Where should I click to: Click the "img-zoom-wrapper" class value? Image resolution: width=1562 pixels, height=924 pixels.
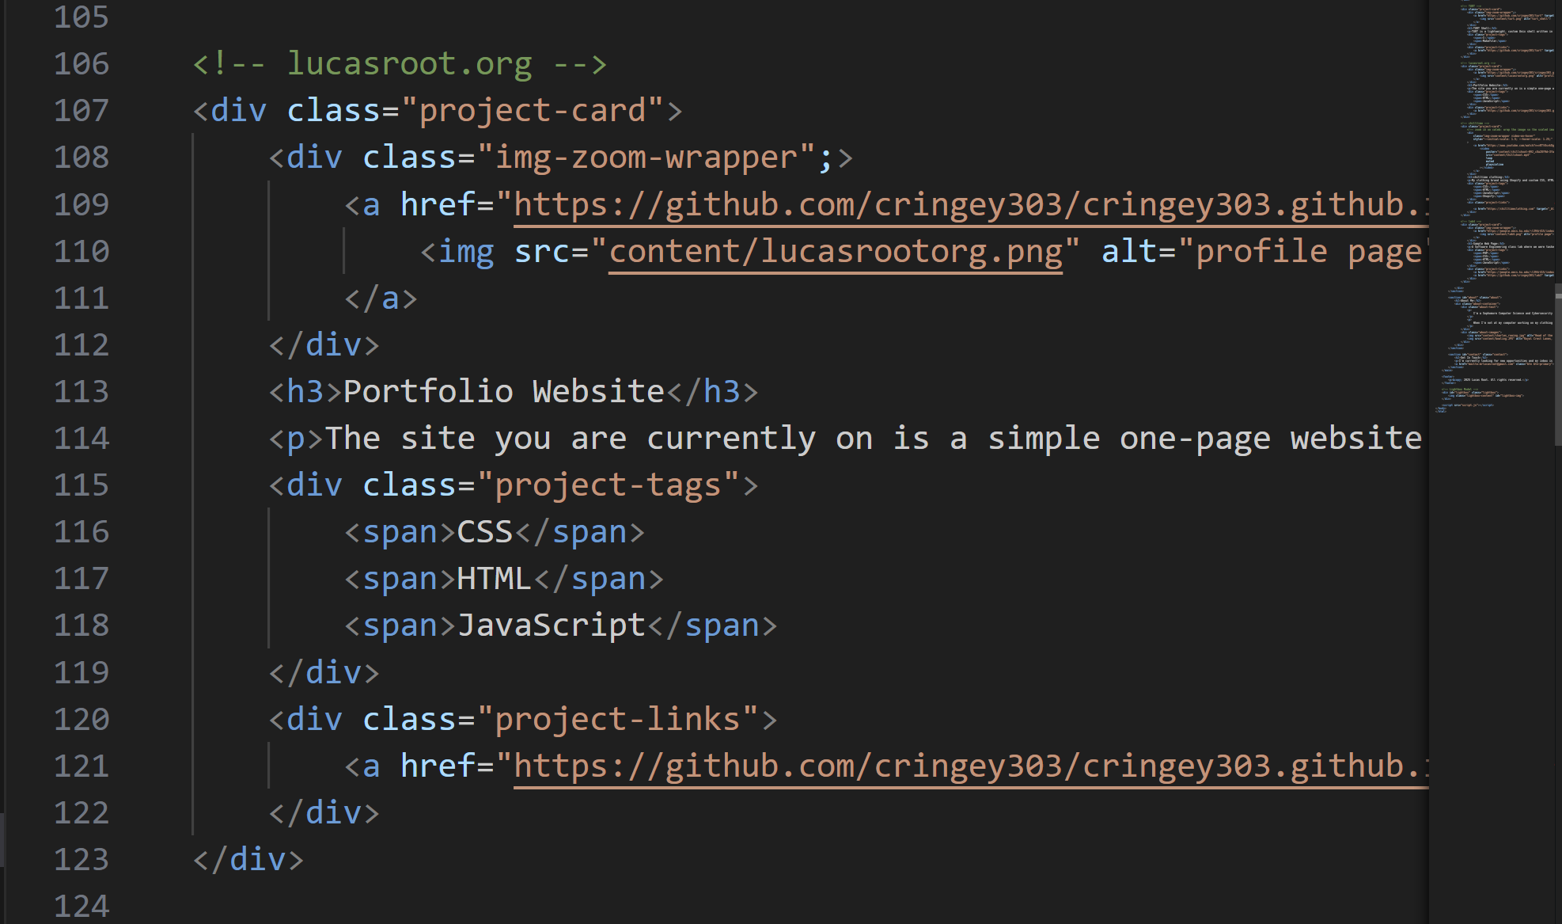coord(654,158)
